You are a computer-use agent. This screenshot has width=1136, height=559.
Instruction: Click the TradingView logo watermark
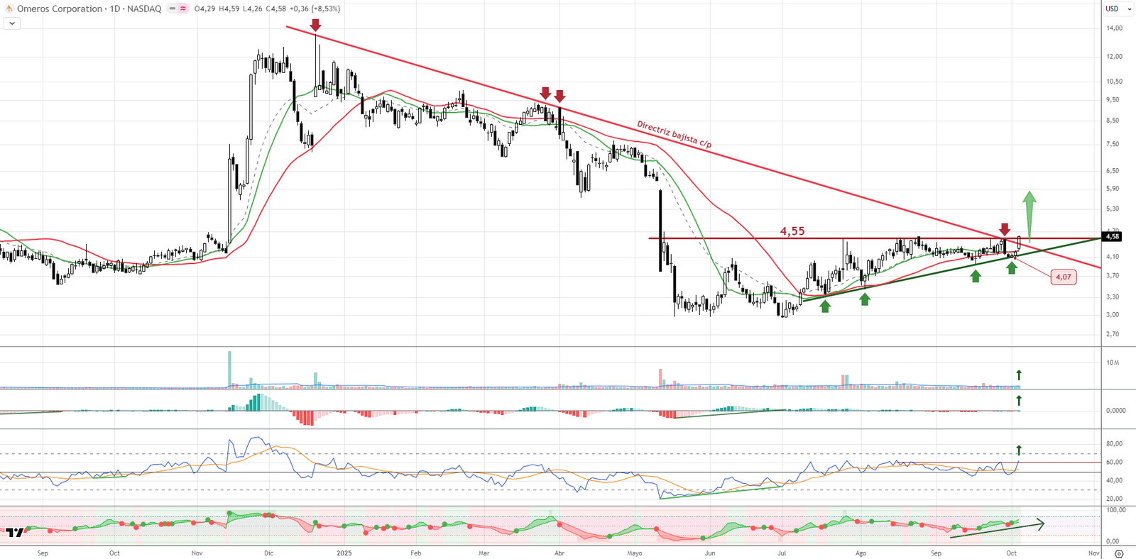tap(16, 532)
